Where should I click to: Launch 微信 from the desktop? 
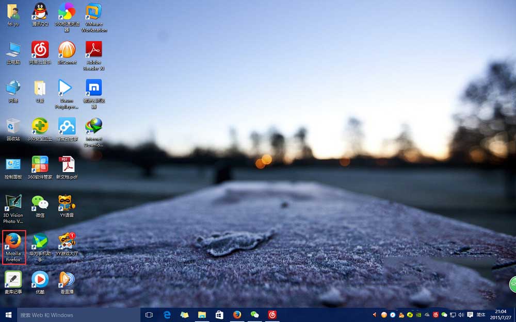pyautogui.click(x=40, y=207)
